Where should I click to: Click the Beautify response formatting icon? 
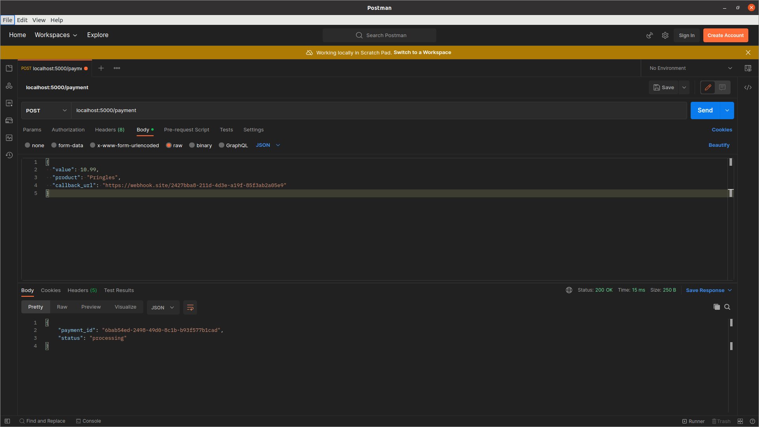point(190,307)
